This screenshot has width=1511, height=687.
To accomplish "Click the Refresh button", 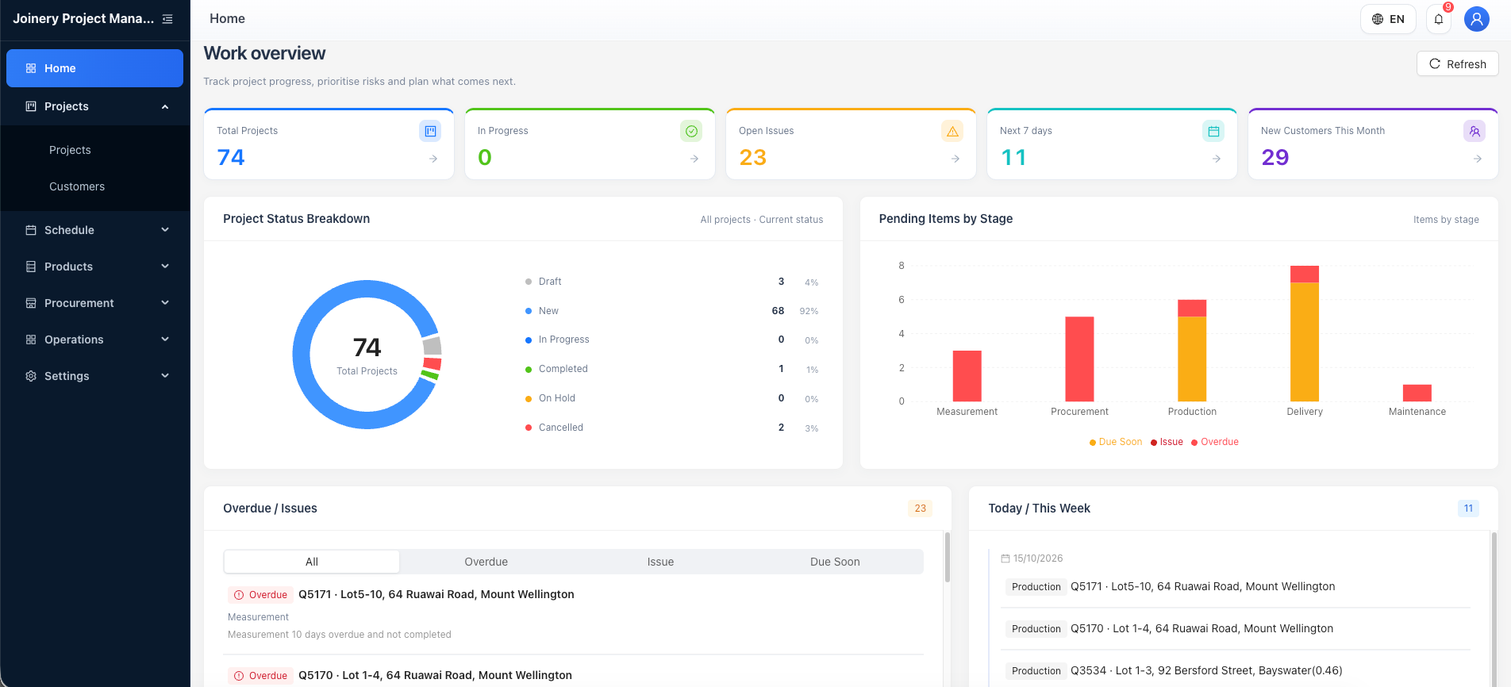I will [x=1457, y=64].
